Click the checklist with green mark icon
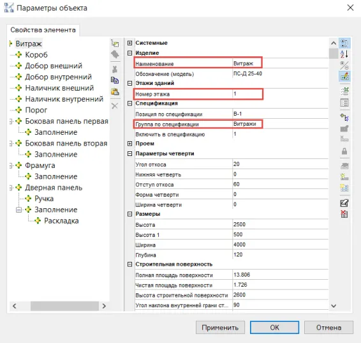This screenshot has height=343, width=361. (344, 91)
